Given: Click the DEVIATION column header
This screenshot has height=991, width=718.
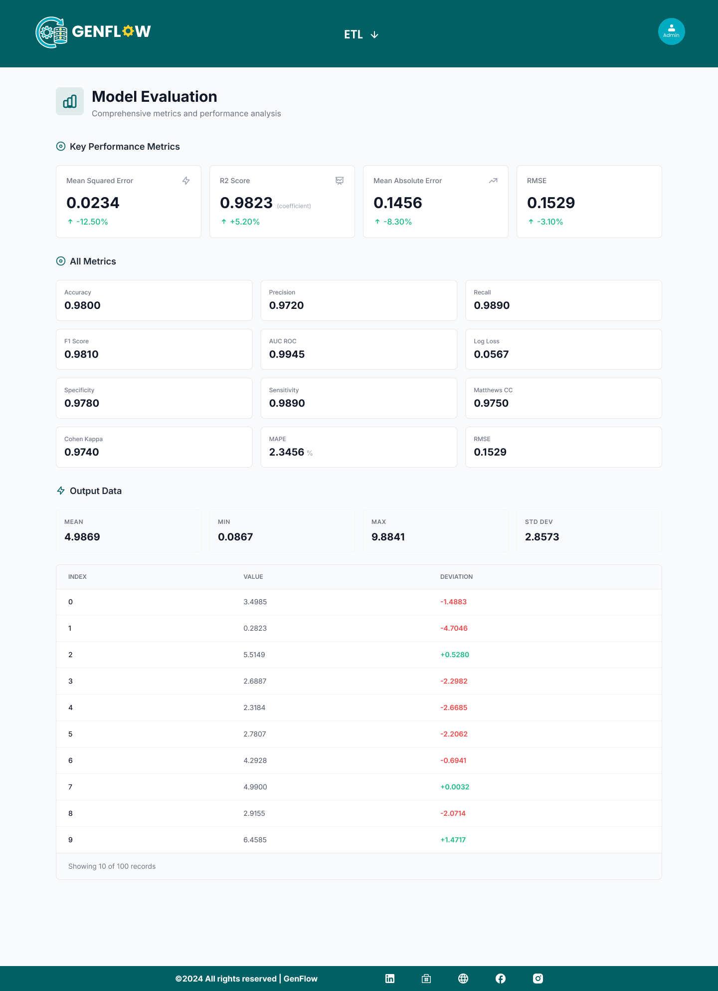Looking at the screenshot, I should pyautogui.click(x=456, y=577).
